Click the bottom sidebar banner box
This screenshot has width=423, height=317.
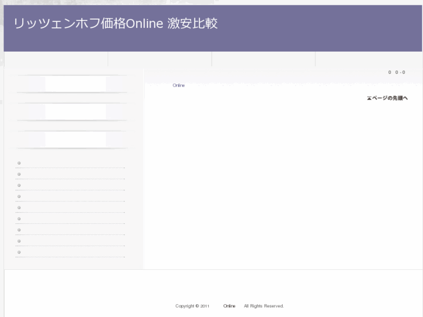point(76,139)
